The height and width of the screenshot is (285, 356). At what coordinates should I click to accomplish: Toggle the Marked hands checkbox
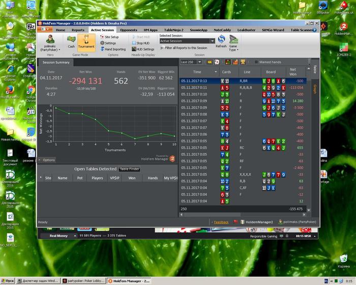coord(256,62)
